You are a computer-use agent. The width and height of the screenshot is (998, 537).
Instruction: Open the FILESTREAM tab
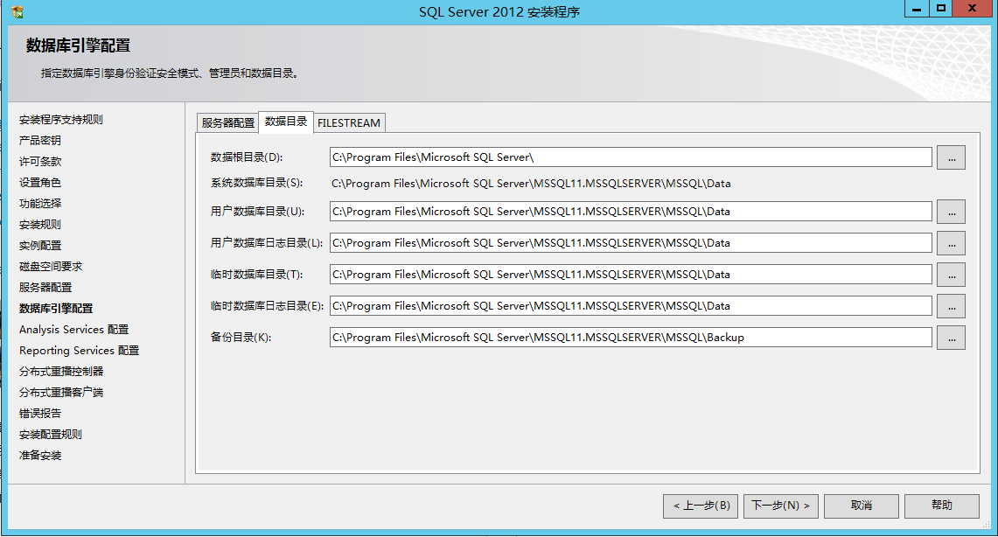(349, 122)
